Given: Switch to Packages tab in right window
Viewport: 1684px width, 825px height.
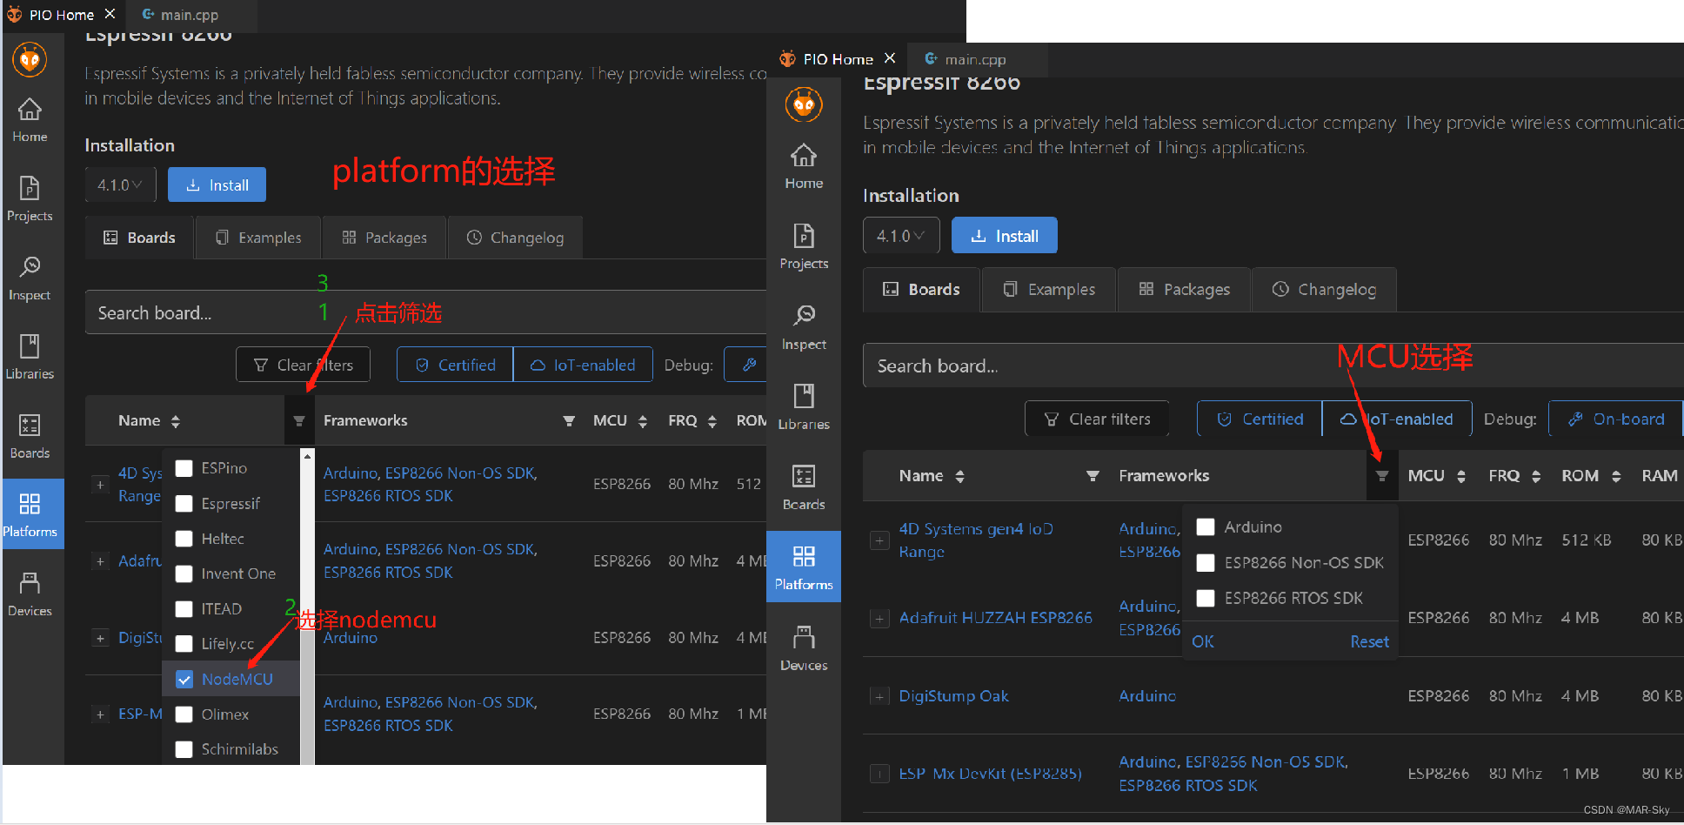Looking at the screenshot, I should (x=1184, y=289).
